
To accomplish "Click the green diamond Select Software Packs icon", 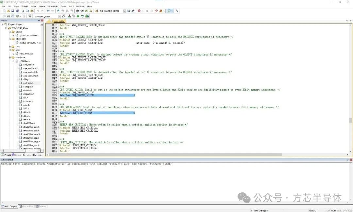I will (x=78, y=16).
